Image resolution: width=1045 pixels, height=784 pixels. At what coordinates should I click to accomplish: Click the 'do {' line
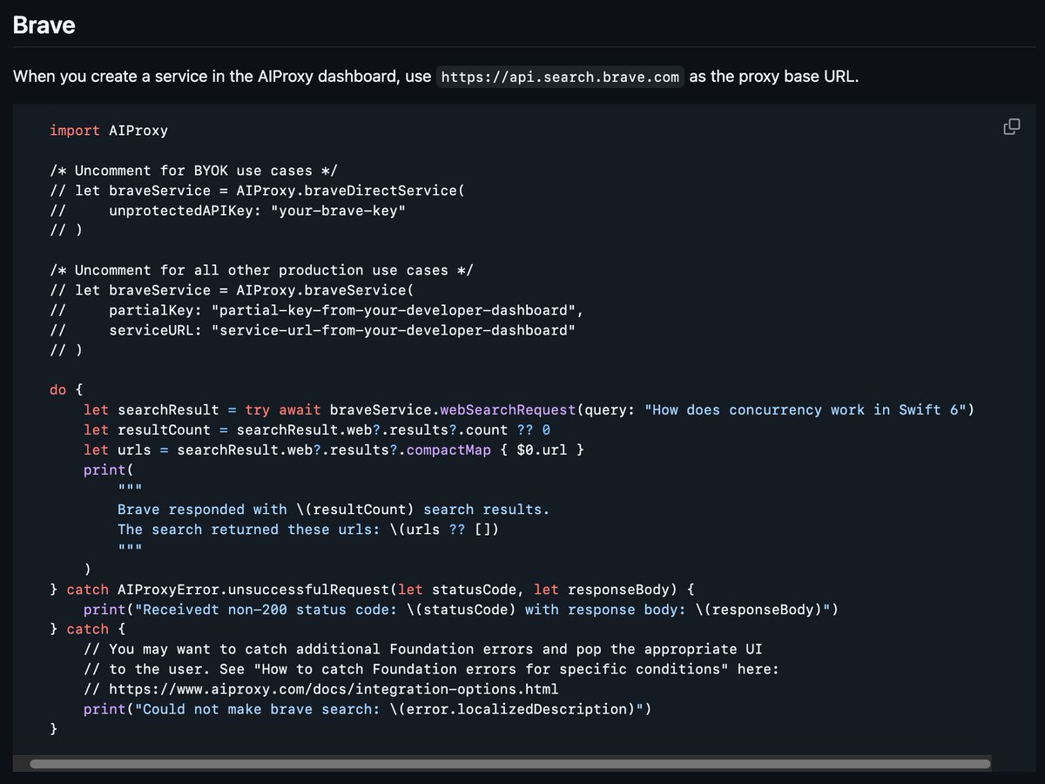point(66,389)
